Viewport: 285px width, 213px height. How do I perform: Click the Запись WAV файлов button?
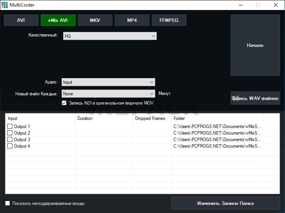pyautogui.click(x=255, y=98)
